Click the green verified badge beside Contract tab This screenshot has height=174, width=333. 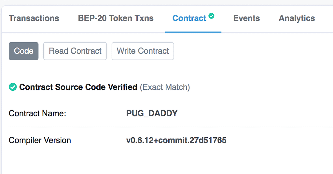(211, 16)
